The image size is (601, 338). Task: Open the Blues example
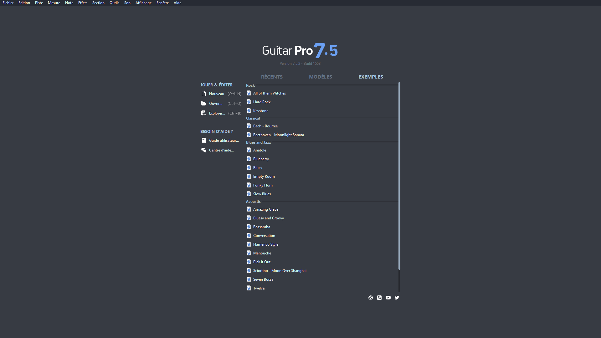(258, 167)
